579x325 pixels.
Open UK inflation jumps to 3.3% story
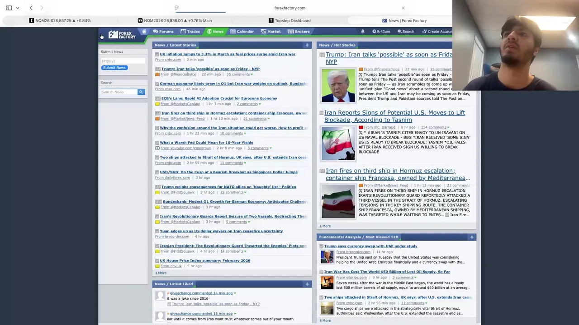tap(228, 54)
